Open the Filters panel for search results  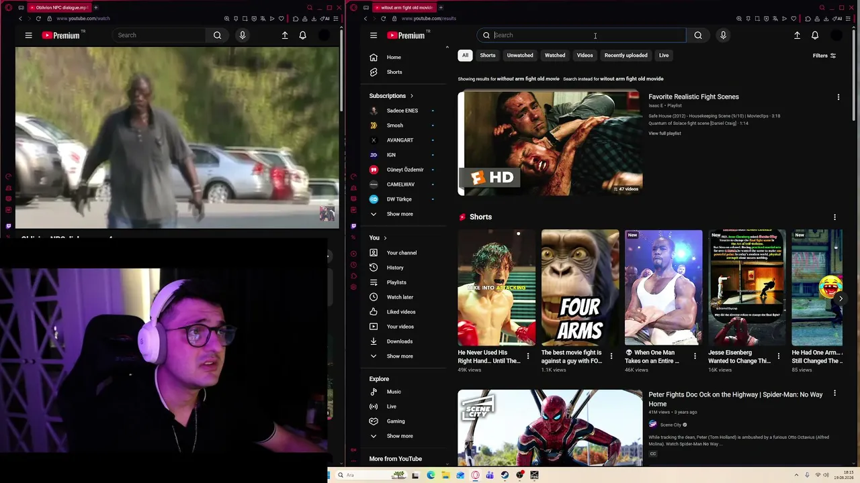(824, 56)
